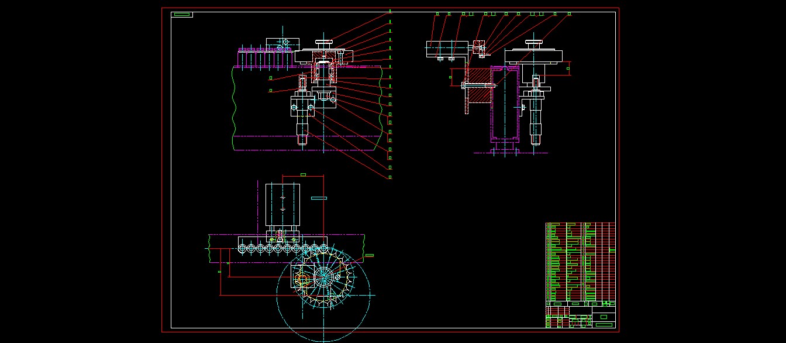
Task: Pick the magenta channel profile in the side view
Action: [505, 104]
